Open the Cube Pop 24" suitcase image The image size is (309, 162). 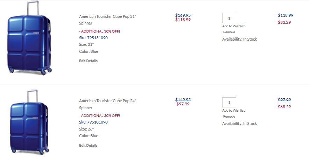tap(29, 122)
